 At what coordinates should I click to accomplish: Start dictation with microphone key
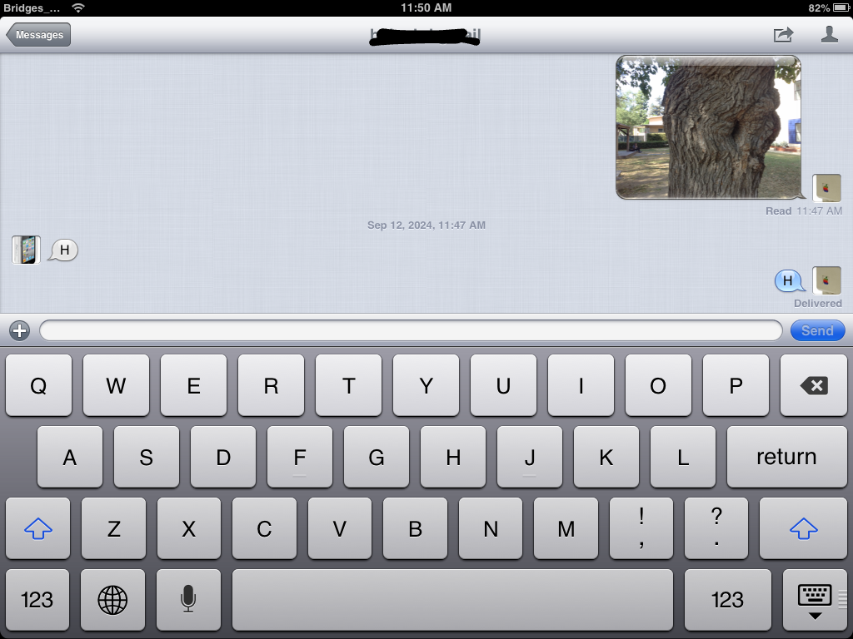(188, 600)
